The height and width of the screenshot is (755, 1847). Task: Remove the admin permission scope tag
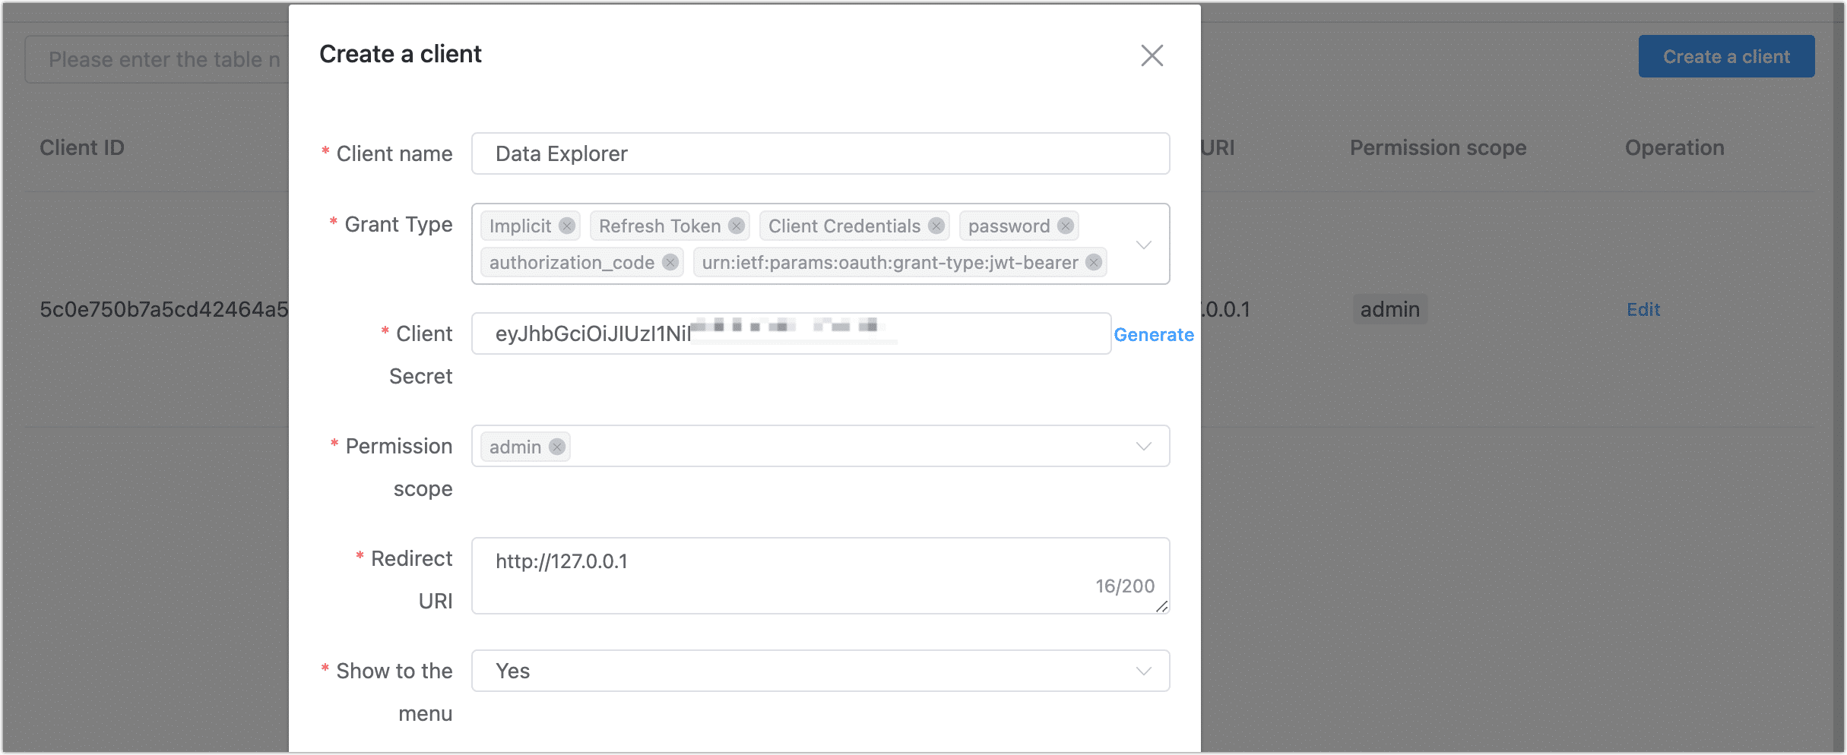click(x=557, y=447)
